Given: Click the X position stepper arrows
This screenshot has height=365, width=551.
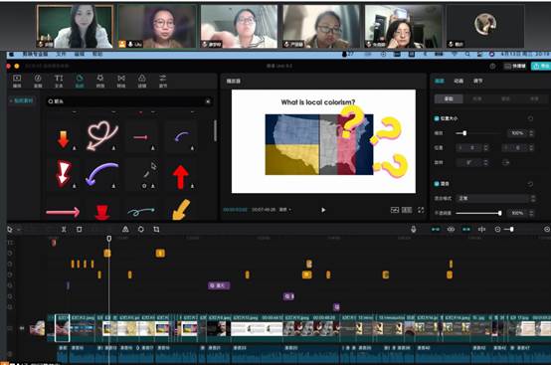Looking at the screenshot, I should [x=486, y=148].
